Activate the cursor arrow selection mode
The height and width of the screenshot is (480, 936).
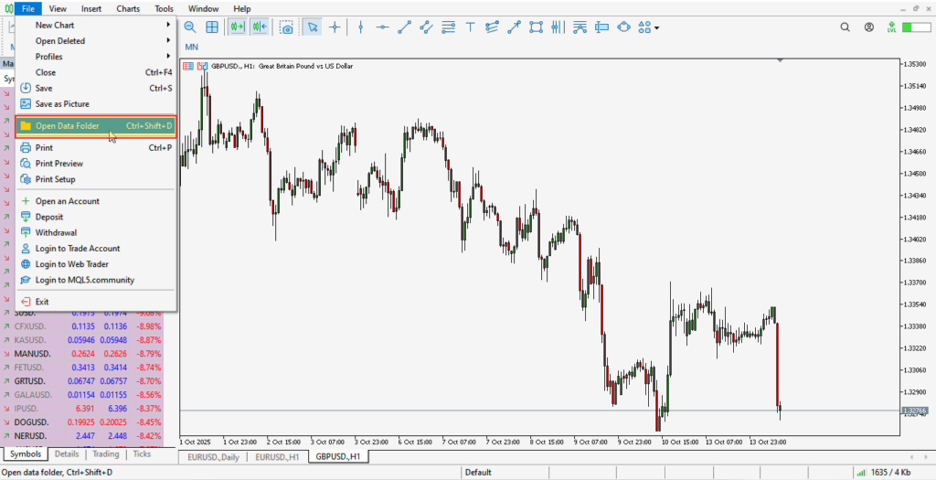point(313,27)
